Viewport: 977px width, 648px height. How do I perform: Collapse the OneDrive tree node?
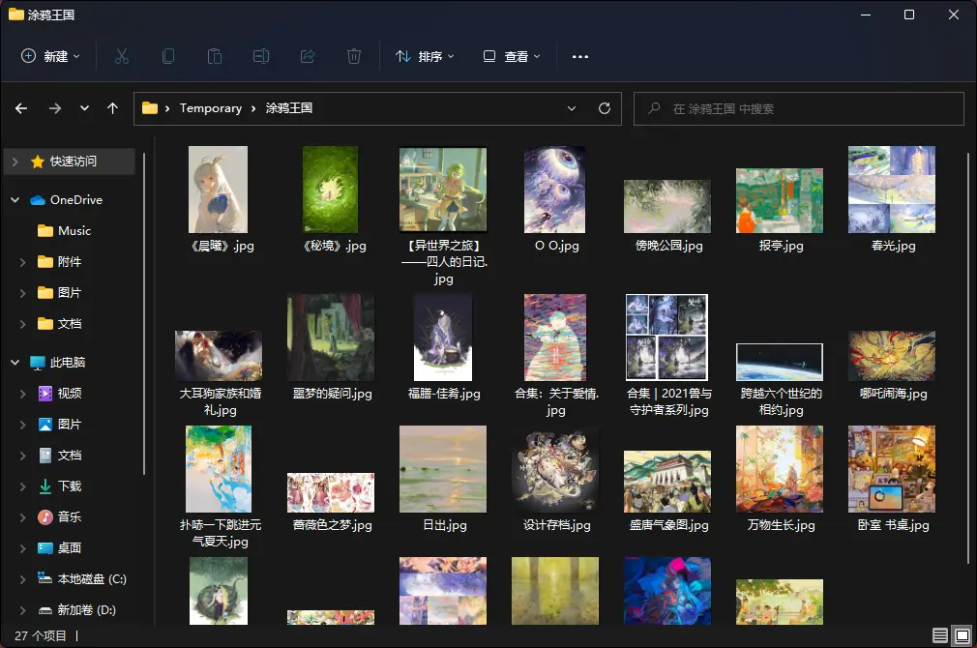click(15, 200)
